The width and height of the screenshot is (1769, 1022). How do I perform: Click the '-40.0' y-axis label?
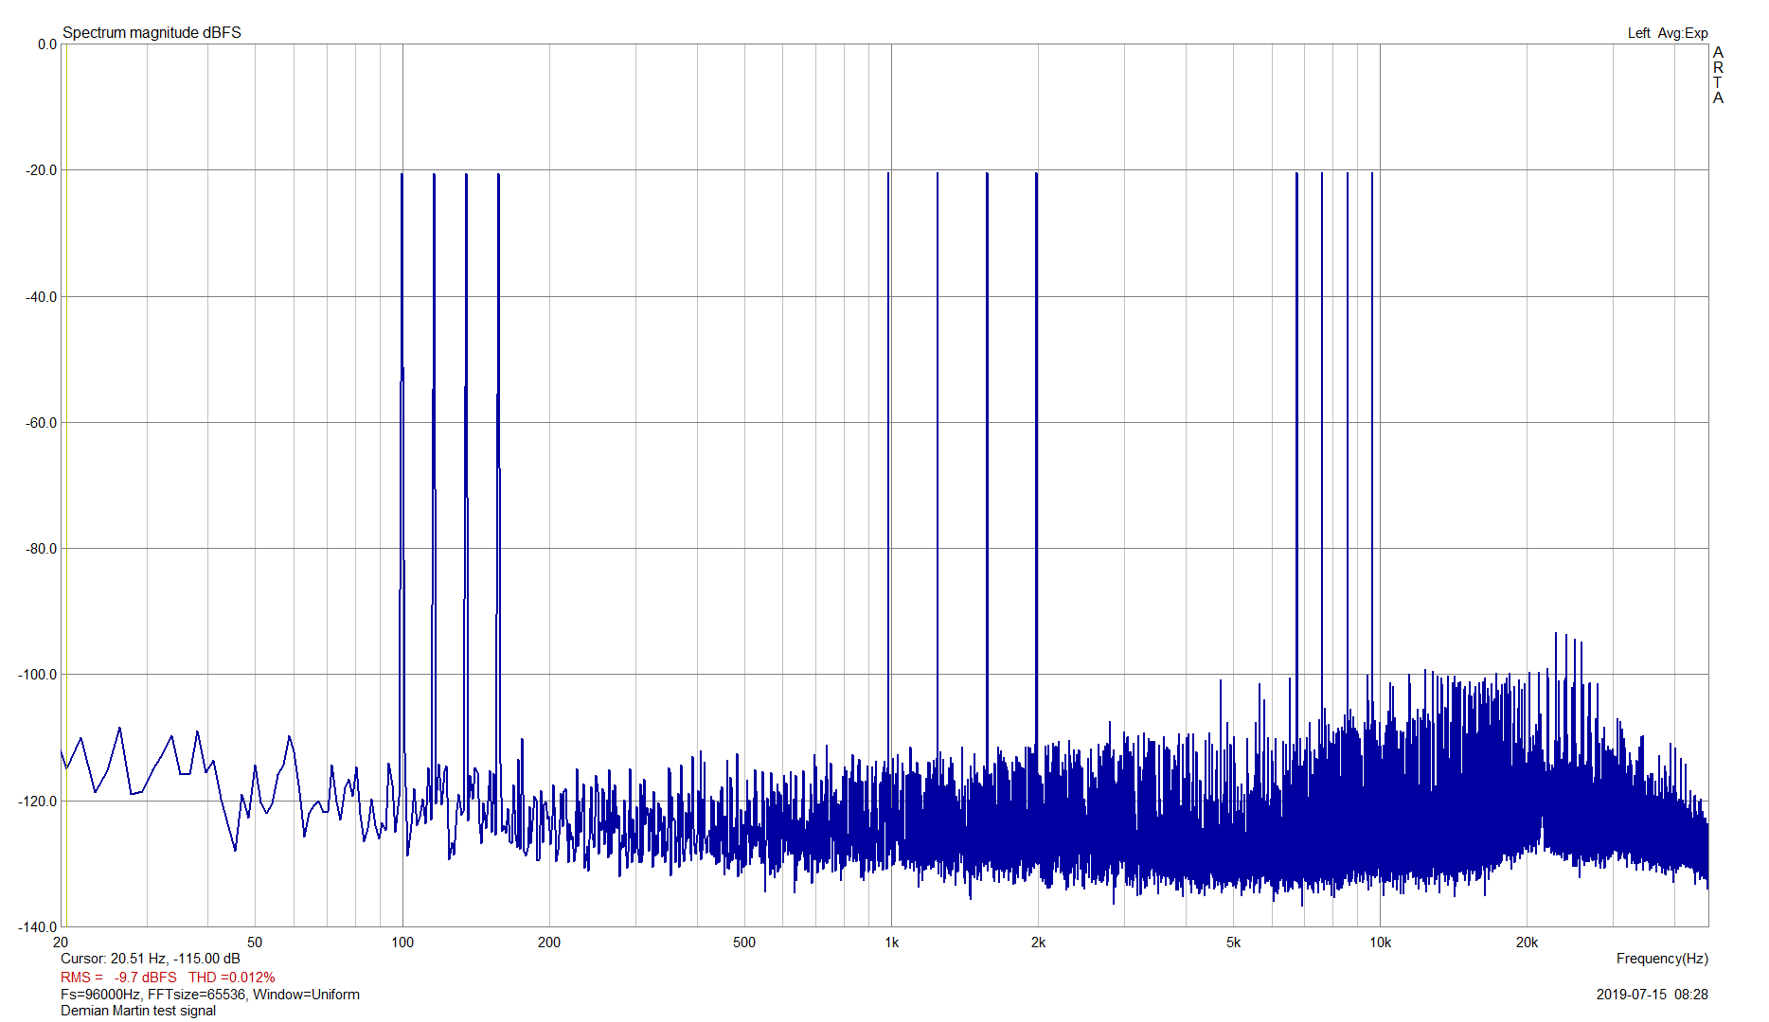click(x=42, y=297)
